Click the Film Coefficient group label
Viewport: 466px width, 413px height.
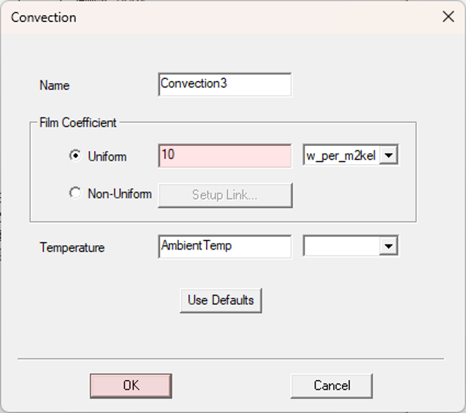coord(78,123)
